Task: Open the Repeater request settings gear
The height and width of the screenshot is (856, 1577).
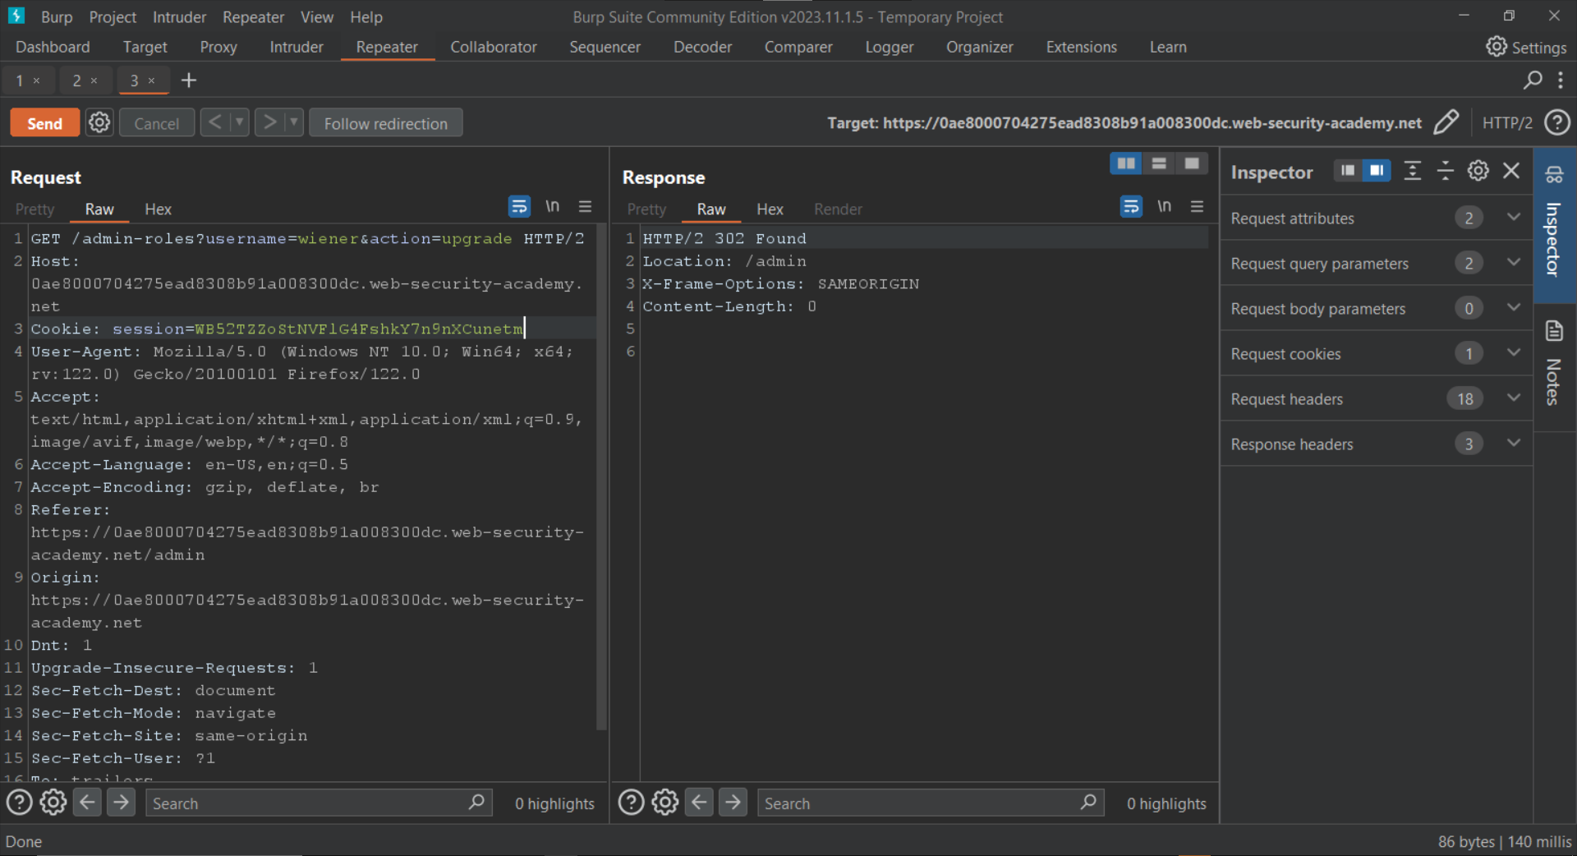Action: (99, 122)
